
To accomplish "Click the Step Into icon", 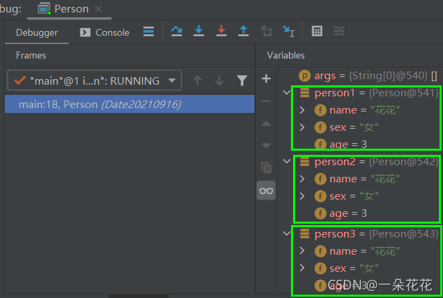I will pos(199,31).
